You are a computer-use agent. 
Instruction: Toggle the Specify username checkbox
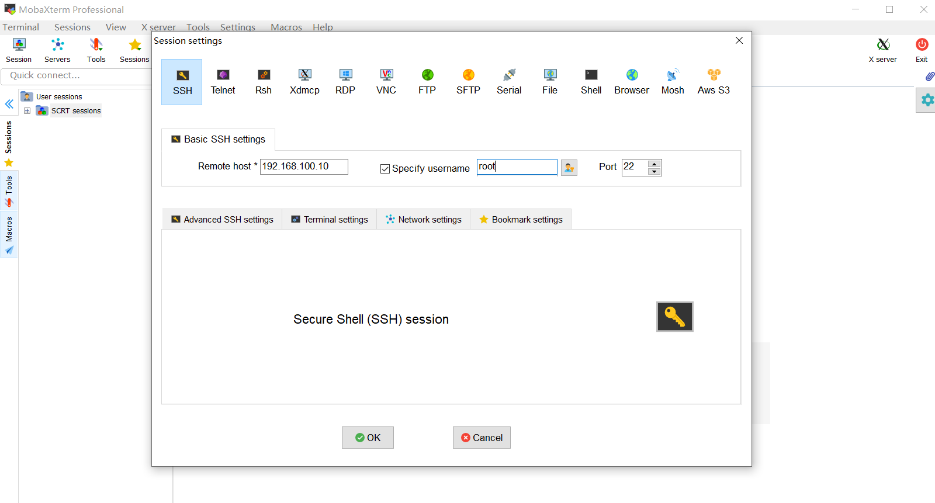pos(385,169)
